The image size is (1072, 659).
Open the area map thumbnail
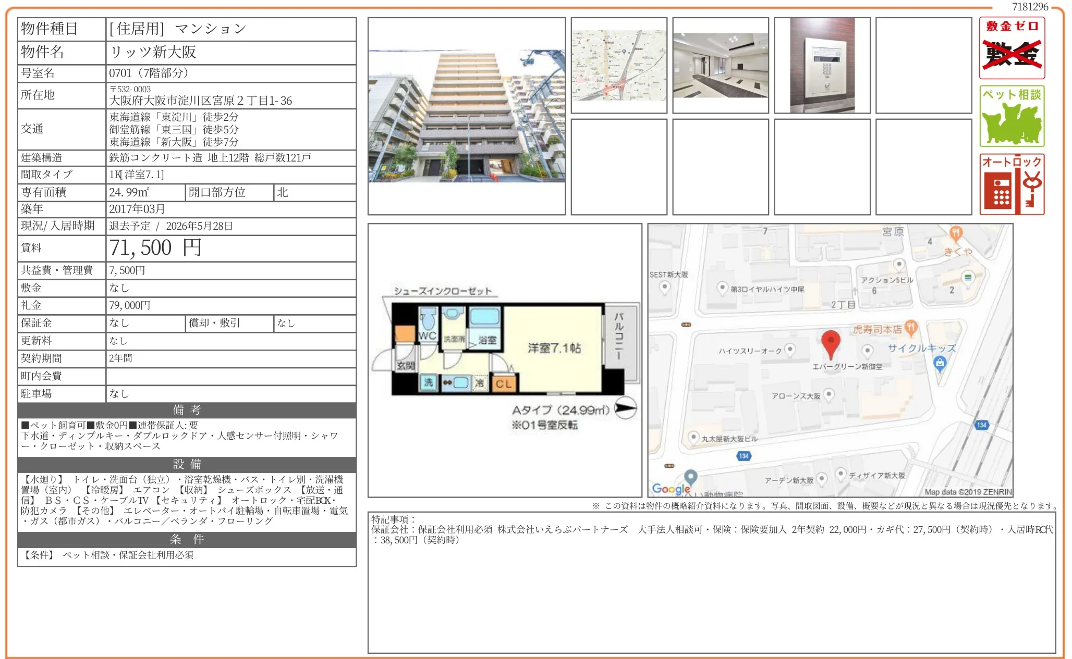tap(618, 65)
